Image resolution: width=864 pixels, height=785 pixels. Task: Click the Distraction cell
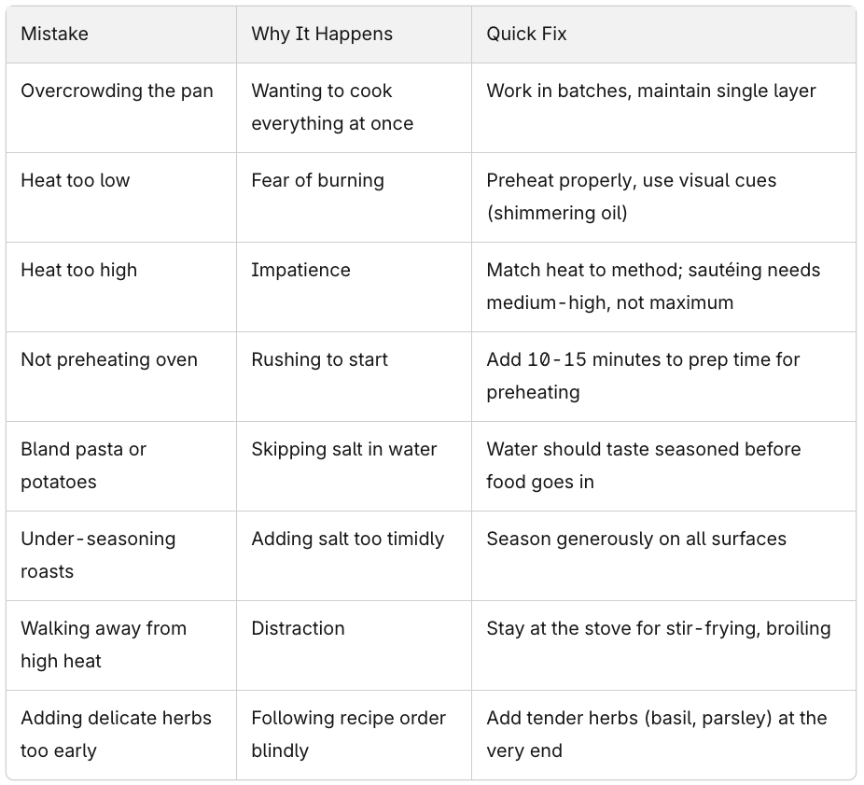coord(354,646)
